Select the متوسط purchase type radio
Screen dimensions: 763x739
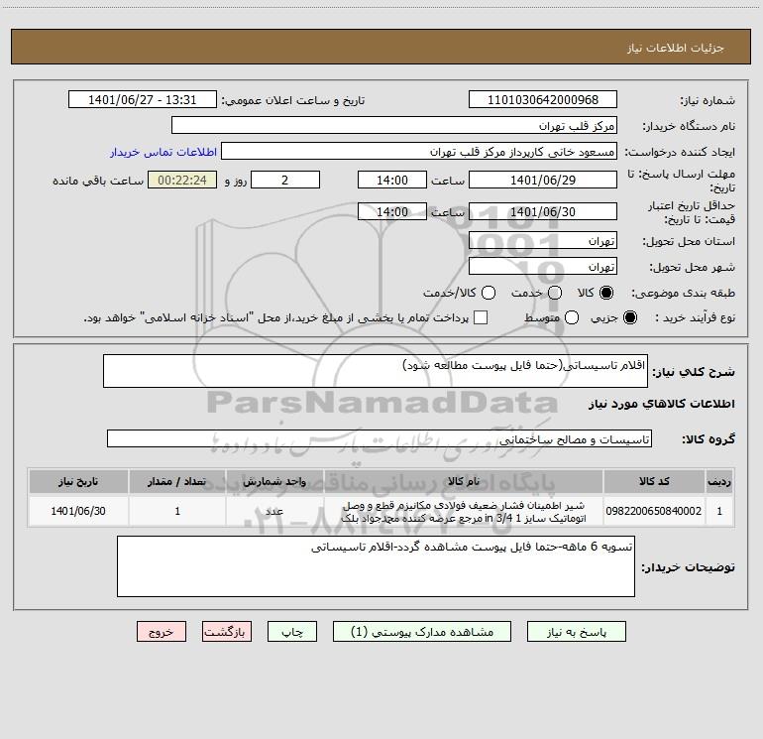point(572,317)
